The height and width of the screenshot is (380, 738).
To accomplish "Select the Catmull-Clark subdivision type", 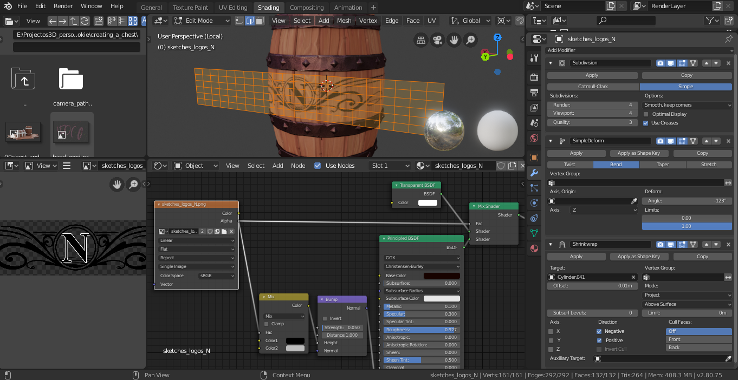I will click(x=593, y=87).
